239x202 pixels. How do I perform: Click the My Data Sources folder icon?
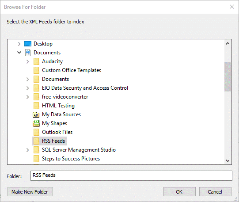pyautogui.click(x=36, y=114)
